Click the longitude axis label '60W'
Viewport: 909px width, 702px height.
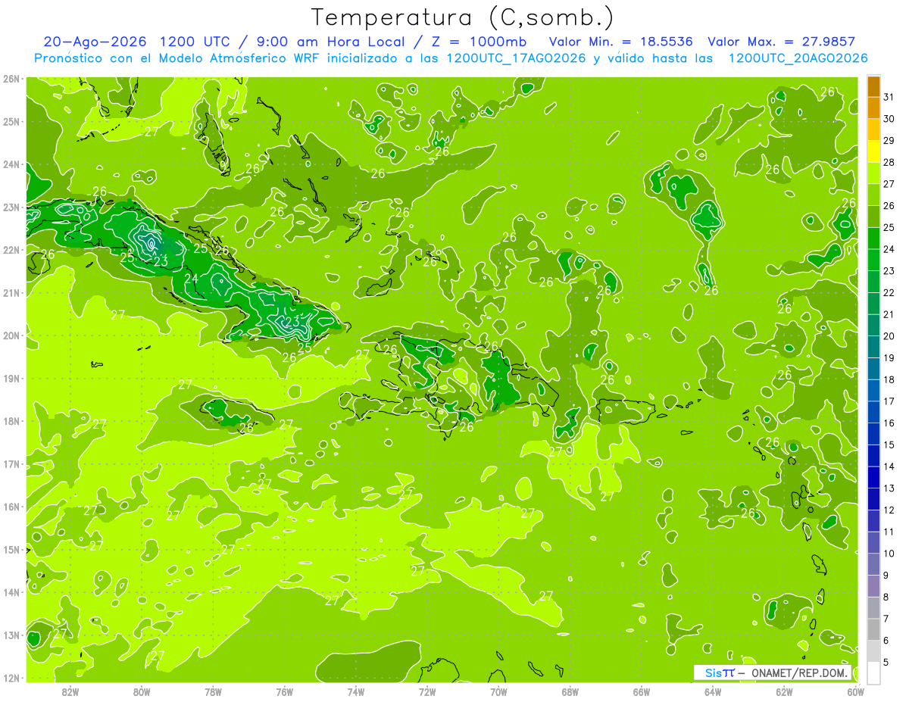pyautogui.click(x=855, y=691)
